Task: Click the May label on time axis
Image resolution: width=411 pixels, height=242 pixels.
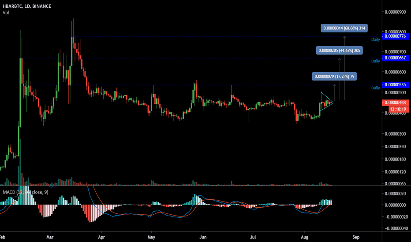Action: (x=152, y=237)
